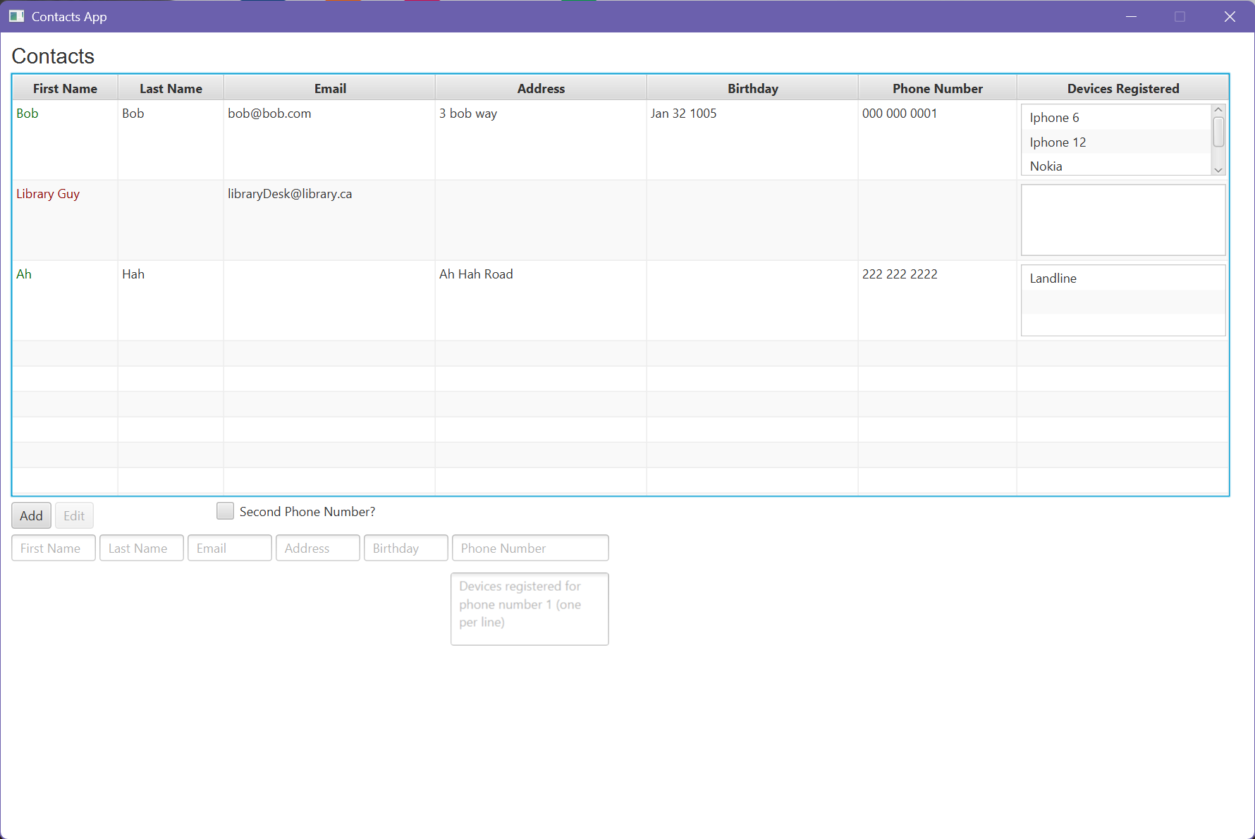Click into the Email text field
This screenshot has height=839, width=1255.
pyautogui.click(x=230, y=548)
